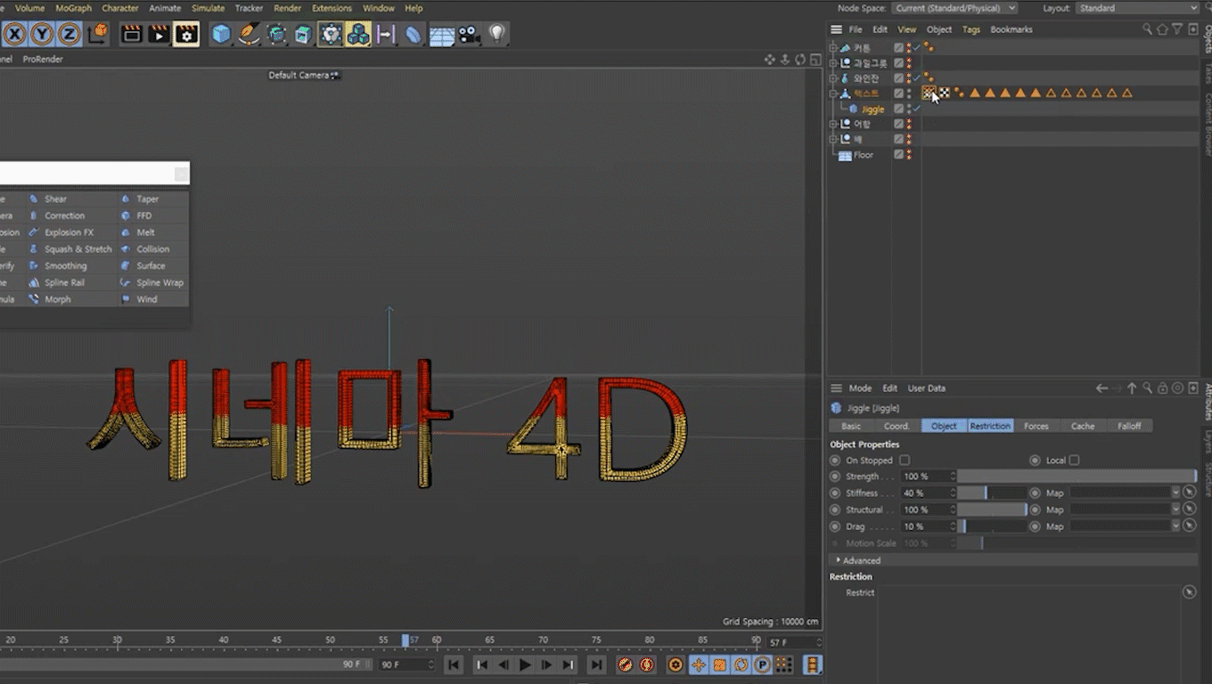Enable the On Stopped checkbox
Screen dimensions: 1212x684
point(905,460)
